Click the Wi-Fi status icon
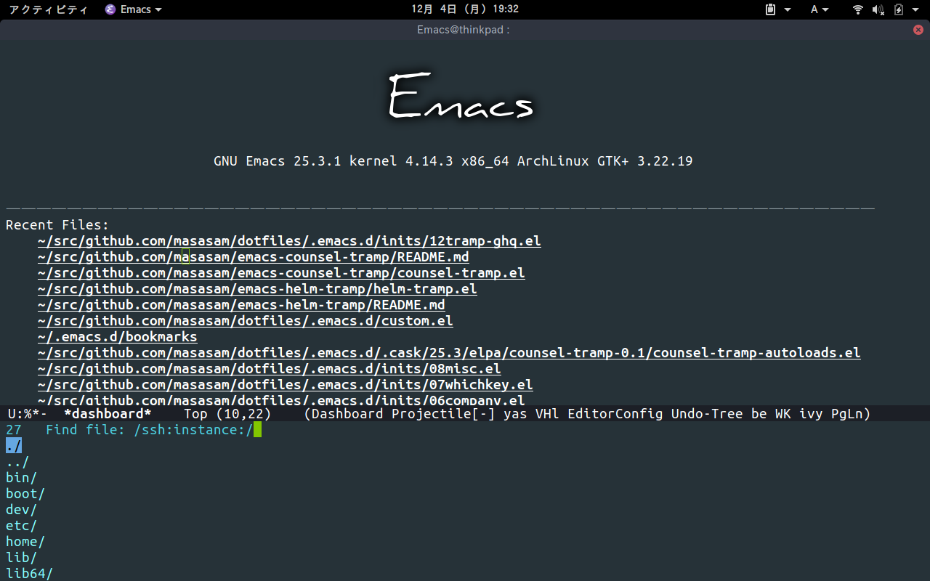 click(x=858, y=9)
